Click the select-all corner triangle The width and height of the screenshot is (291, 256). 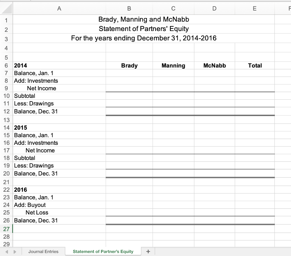pyautogui.click(x=7, y=8)
